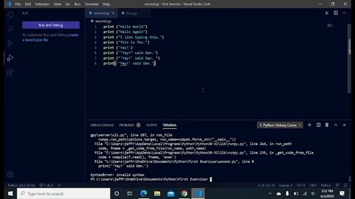The width and height of the screenshot is (355, 199).
Task: Select the second.py editor tab
Action: (x=102, y=13)
